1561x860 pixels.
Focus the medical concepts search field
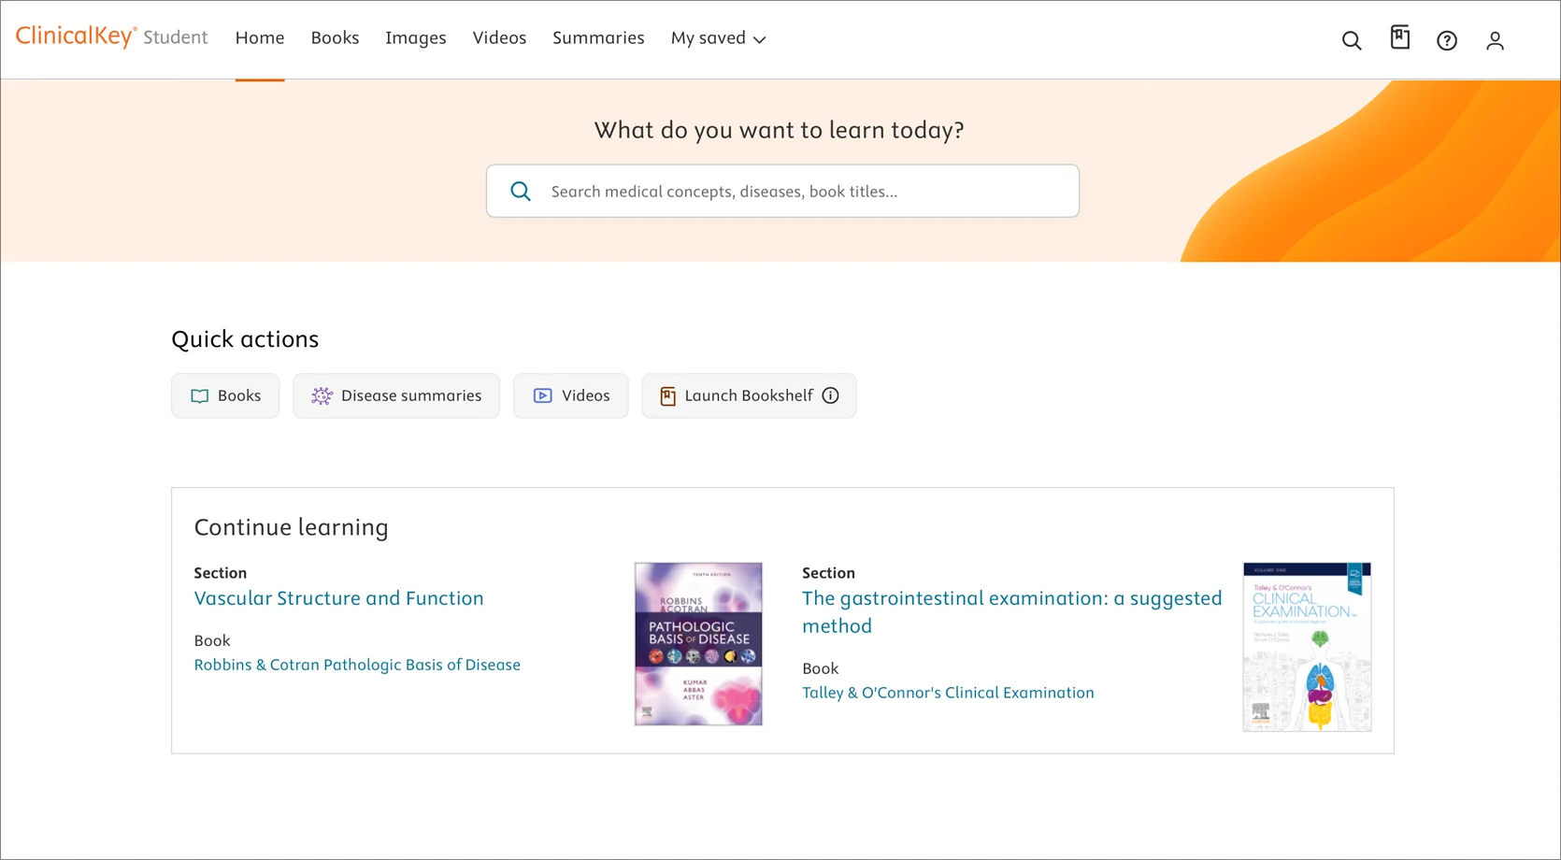pyautogui.click(x=782, y=192)
